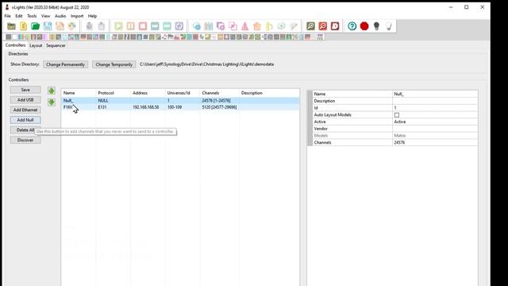Click the Id property value 1
The width and height of the screenshot is (508, 286).
[435, 108]
